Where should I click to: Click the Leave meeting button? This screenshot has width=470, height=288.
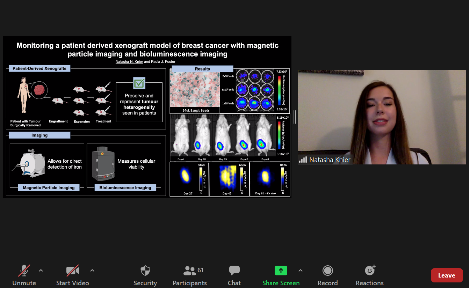click(447, 275)
